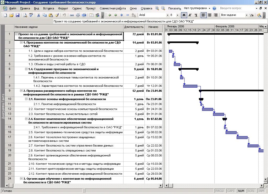Zoom in with the magnifier plus

tap(157, 8)
